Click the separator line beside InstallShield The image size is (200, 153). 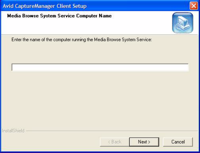(x=109, y=131)
